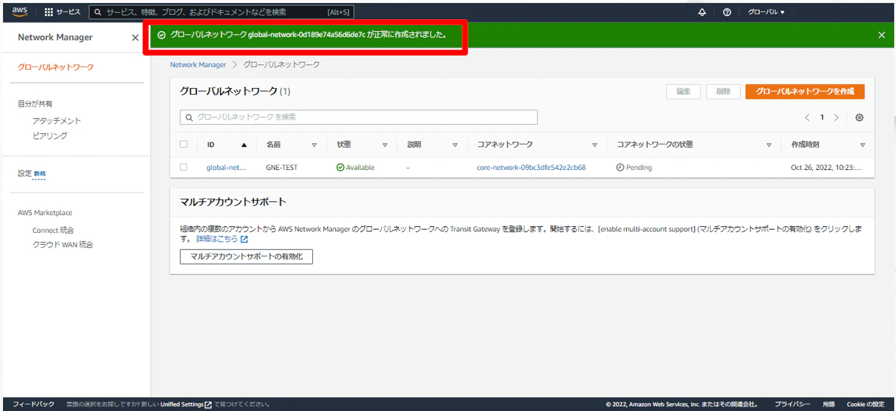Viewport: 896px width, 411px height.
Task: Click the グローバルネットワークを作成 button
Action: click(x=805, y=92)
